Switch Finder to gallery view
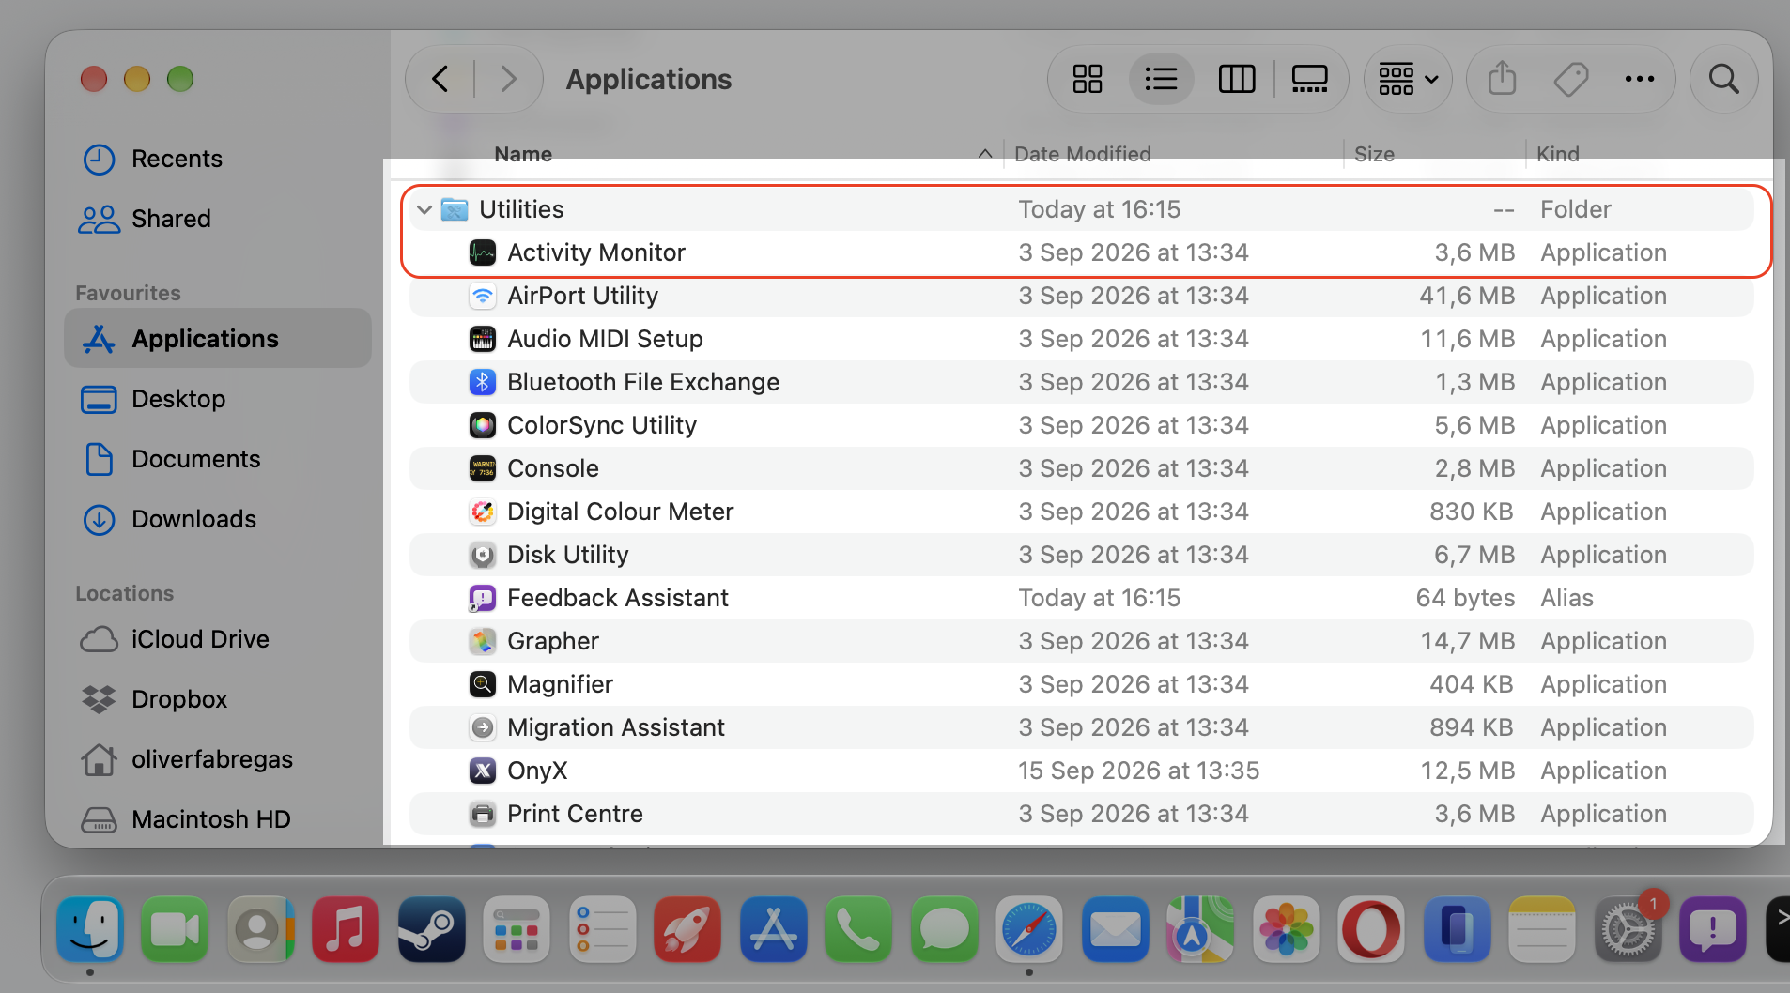The image size is (1790, 993). click(x=1309, y=79)
